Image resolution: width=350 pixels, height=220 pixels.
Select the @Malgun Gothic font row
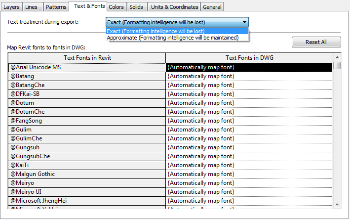coord(87,174)
